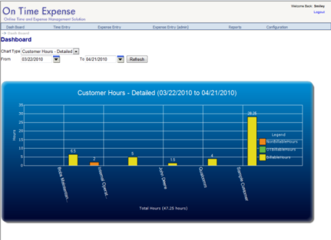Open the Time Entry menu item
This screenshot has width=331, height=240.
click(62, 27)
